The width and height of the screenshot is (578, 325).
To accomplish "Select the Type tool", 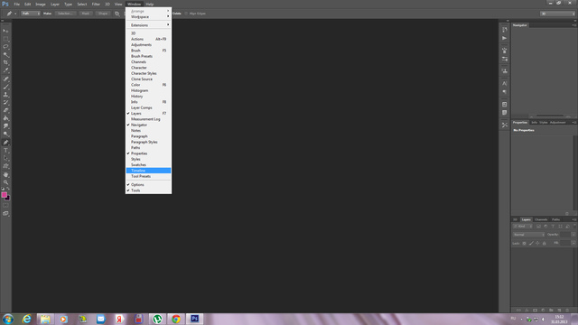I will tap(5, 151).
